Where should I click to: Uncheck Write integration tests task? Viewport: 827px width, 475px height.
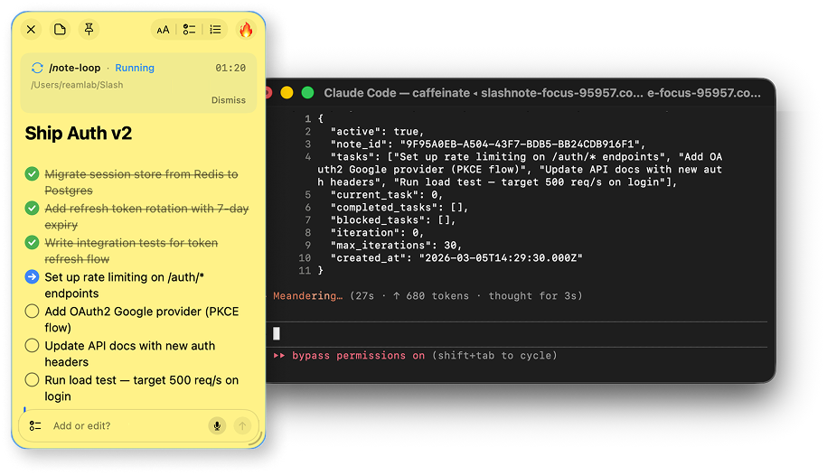tap(33, 243)
